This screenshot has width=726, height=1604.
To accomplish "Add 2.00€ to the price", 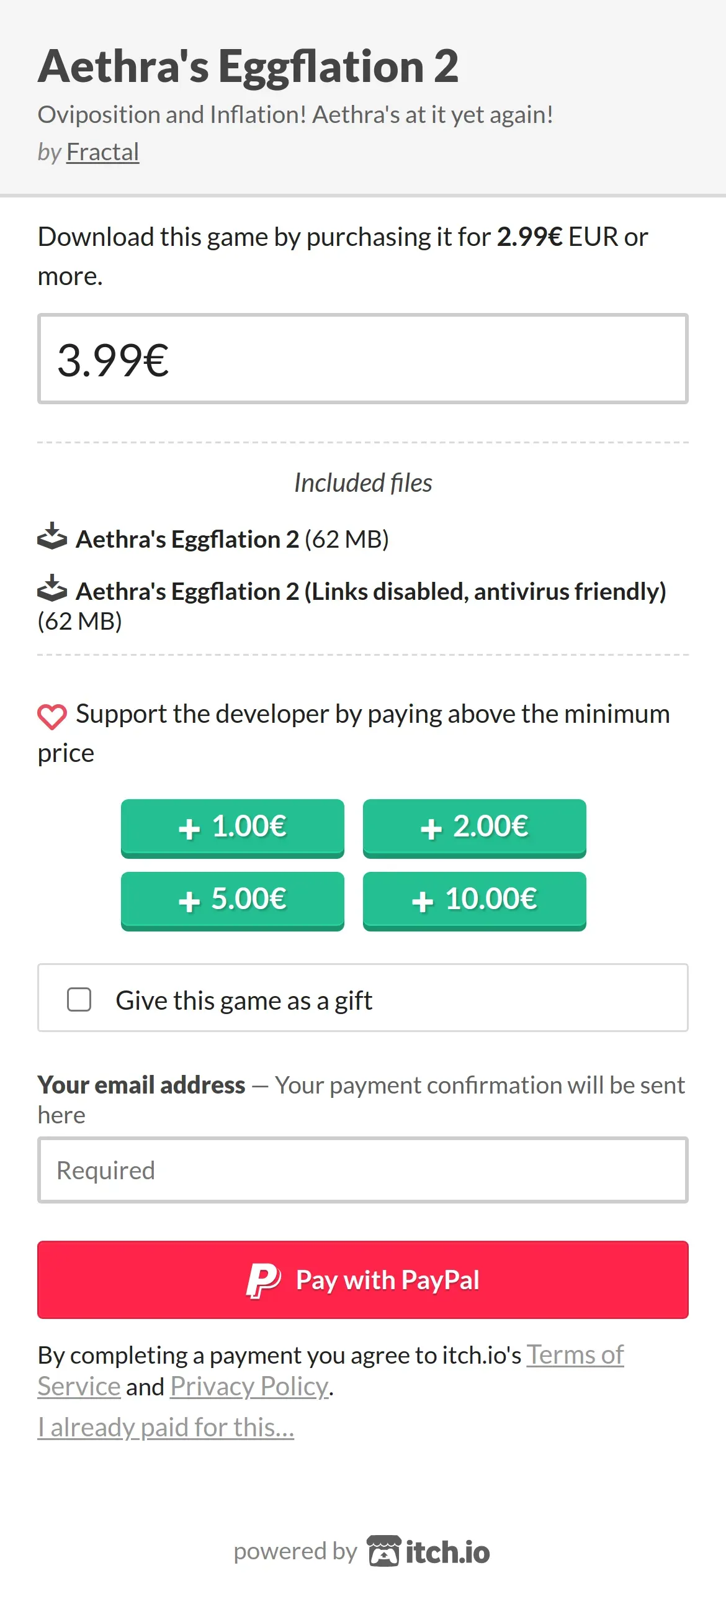I will tap(474, 828).
